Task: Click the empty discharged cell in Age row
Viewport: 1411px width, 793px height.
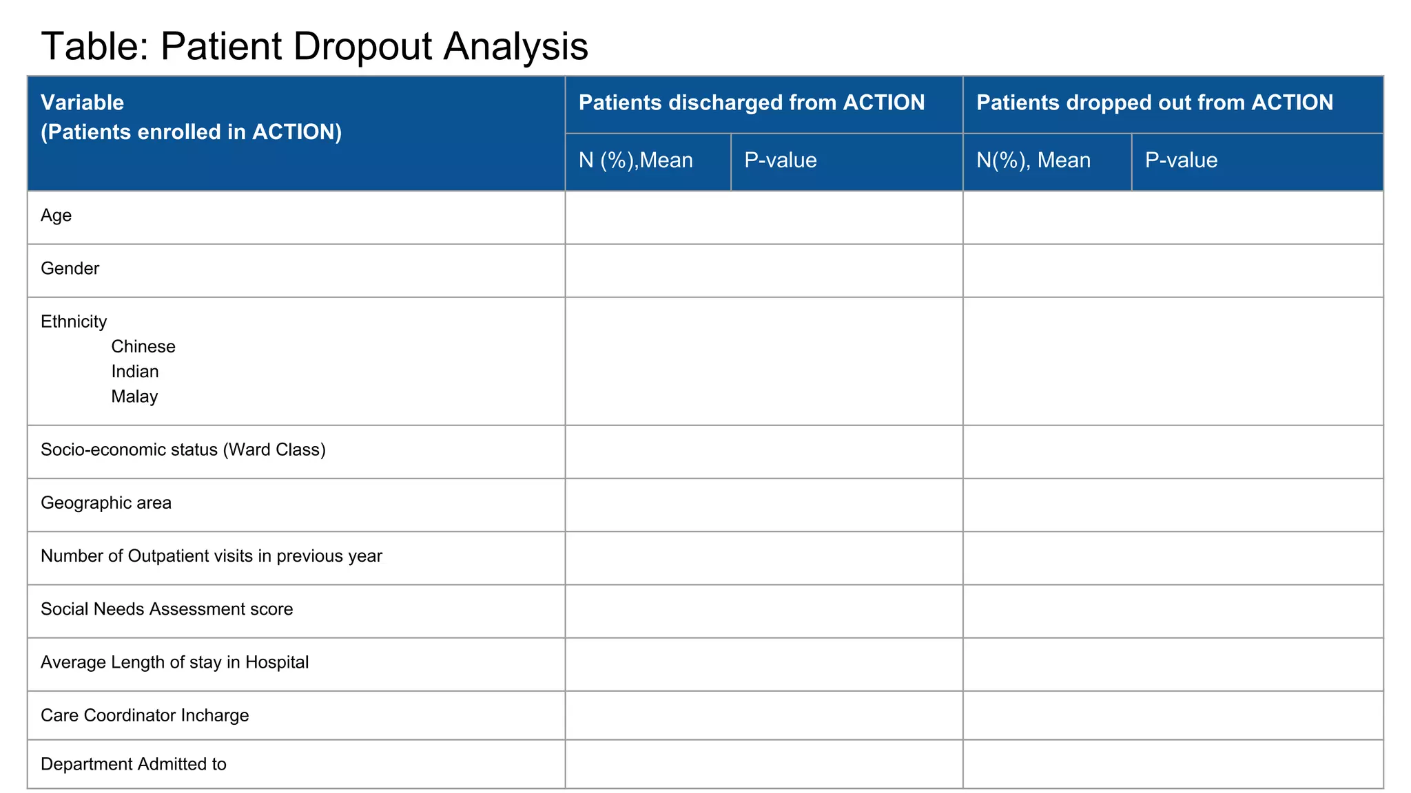Action: 764,218
